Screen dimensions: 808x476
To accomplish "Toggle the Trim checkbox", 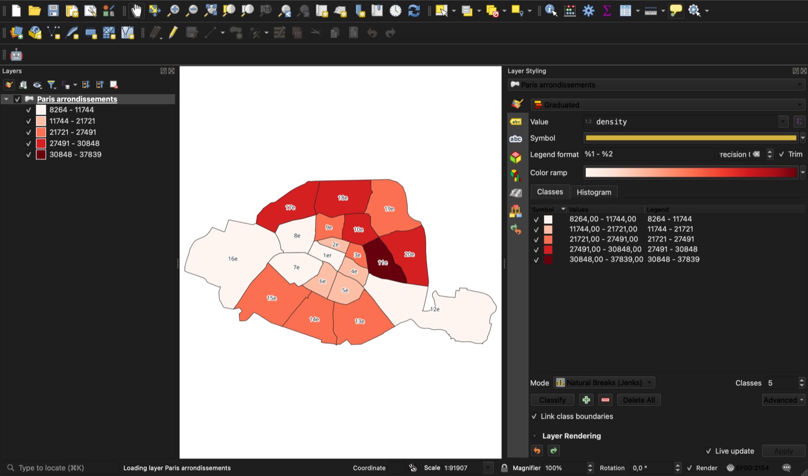I will (x=782, y=154).
